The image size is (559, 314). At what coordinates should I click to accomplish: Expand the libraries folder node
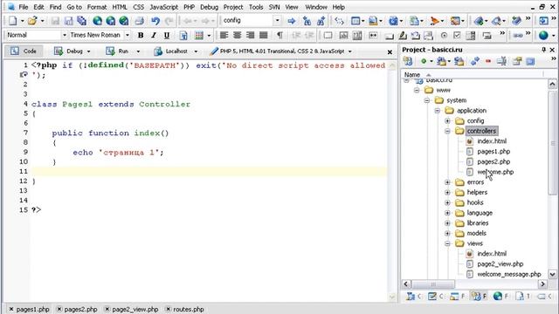[447, 223]
